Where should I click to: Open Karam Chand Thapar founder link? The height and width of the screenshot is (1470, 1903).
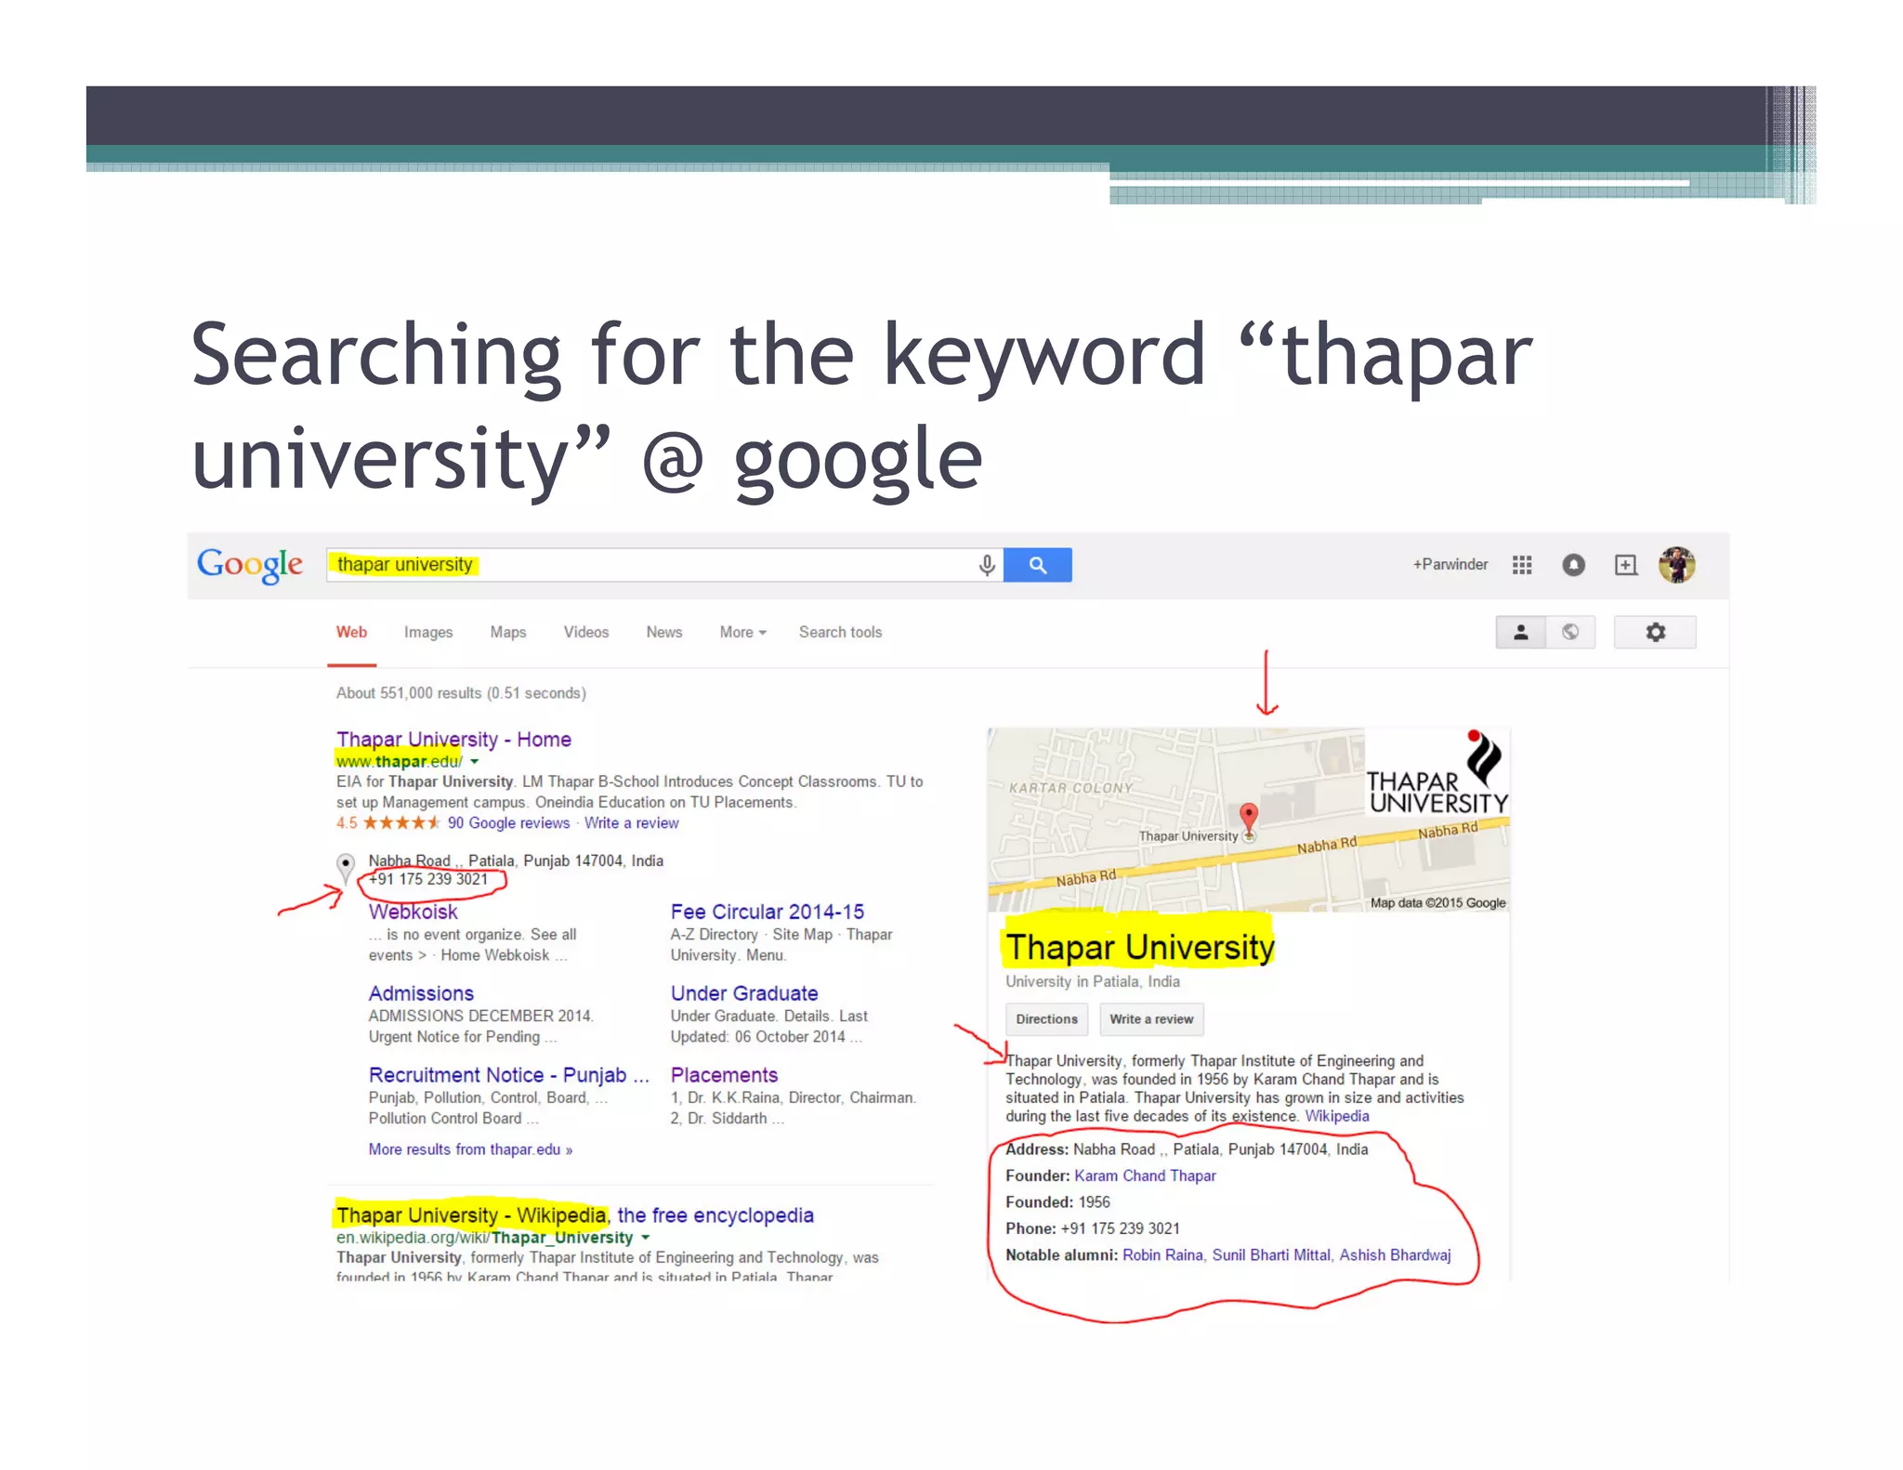coord(1145,1175)
